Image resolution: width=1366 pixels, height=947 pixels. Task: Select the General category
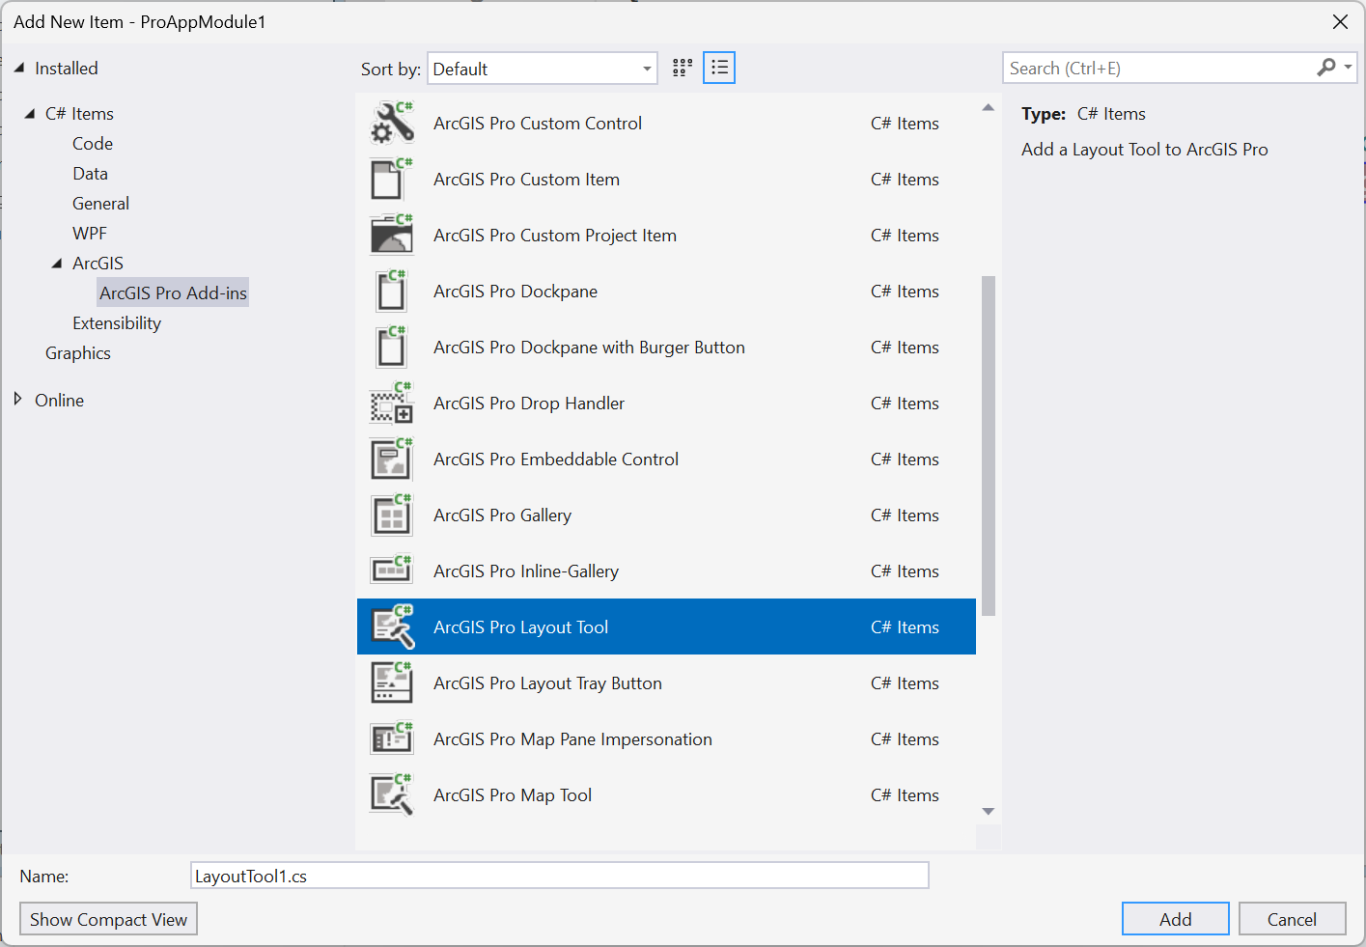[100, 203]
